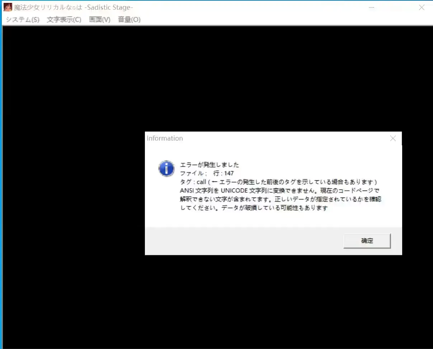Minimize the main game window
The height and width of the screenshot is (349, 433).
(372, 7)
